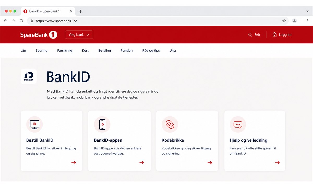Viewport: 313px width, 188px height.
Task: Open the BankID-appen heading link
Action: (x=108, y=140)
